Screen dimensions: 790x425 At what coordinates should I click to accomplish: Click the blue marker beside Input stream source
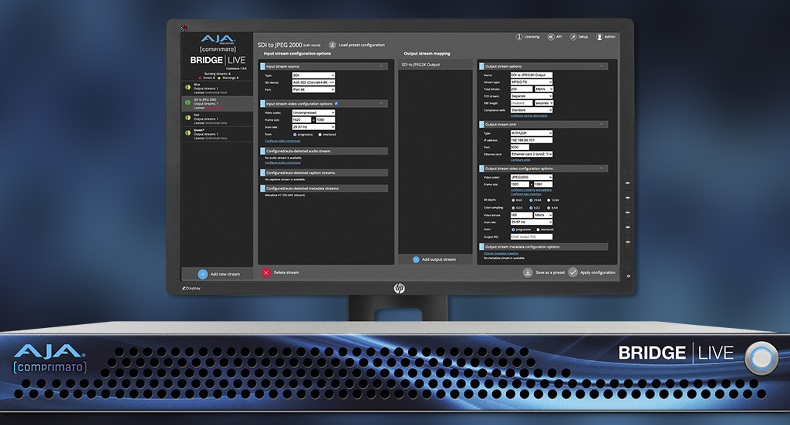tap(262, 66)
